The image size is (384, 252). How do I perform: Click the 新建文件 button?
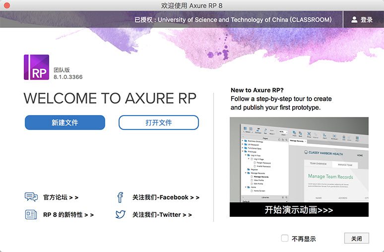[x=65, y=123]
